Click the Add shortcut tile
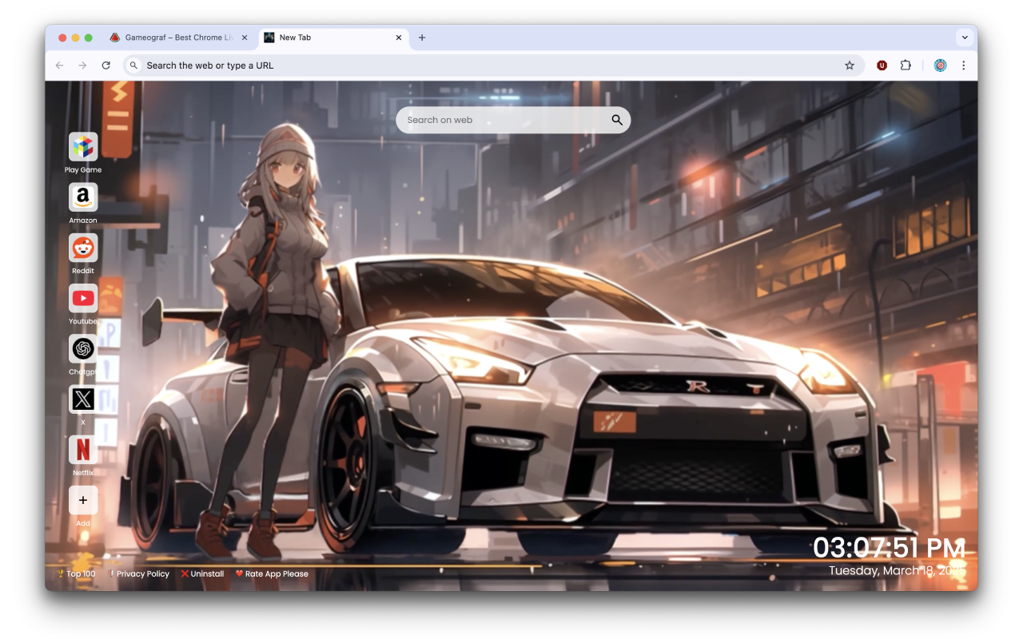Image resolution: width=1023 pixels, height=639 pixels. pyautogui.click(x=82, y=500)
